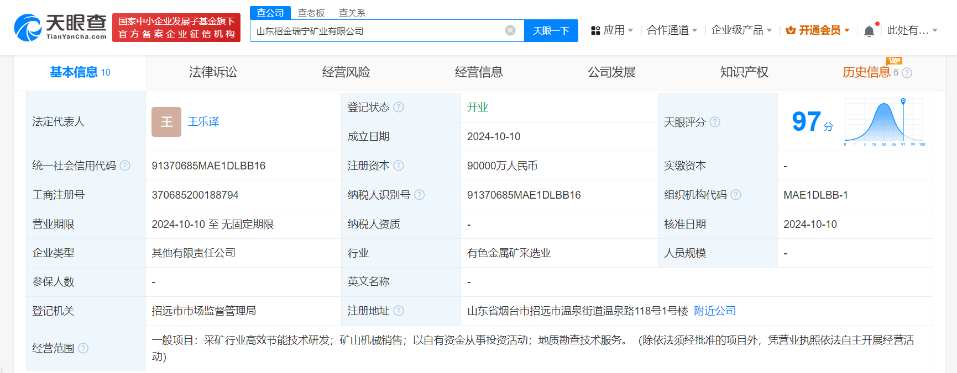The height and width of the screenshot is (373, 957).
Task: Click the 王 avatar of legal representative
Action: [x=166, y=122]
